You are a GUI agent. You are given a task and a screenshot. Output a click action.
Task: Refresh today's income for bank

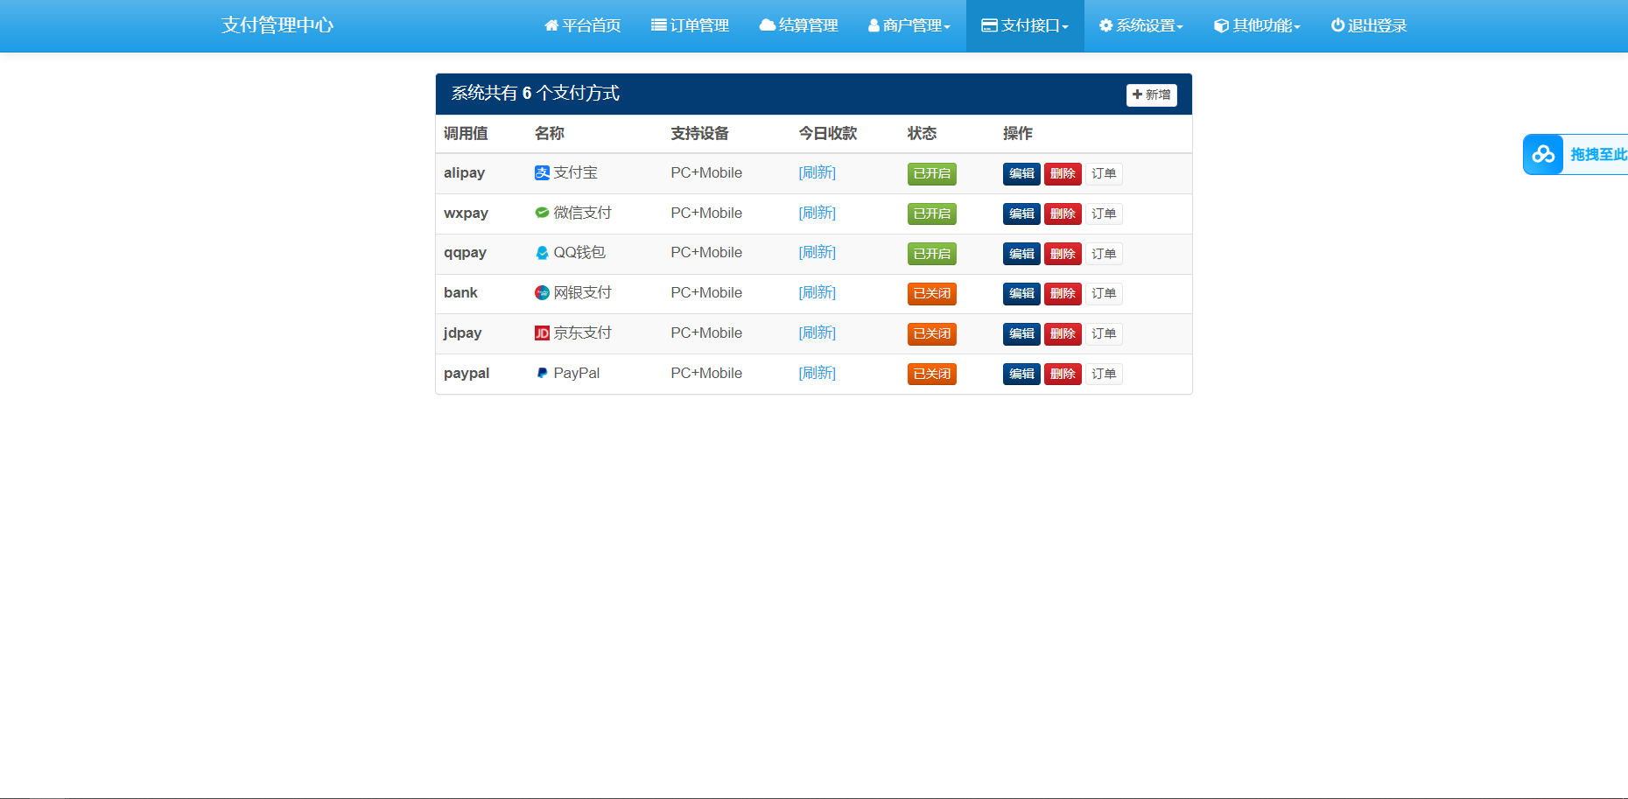tap(818, 293)
